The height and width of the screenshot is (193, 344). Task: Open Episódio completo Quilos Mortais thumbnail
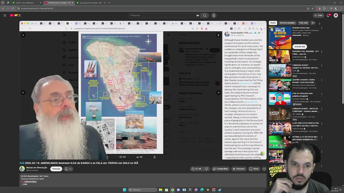[280, 85]
